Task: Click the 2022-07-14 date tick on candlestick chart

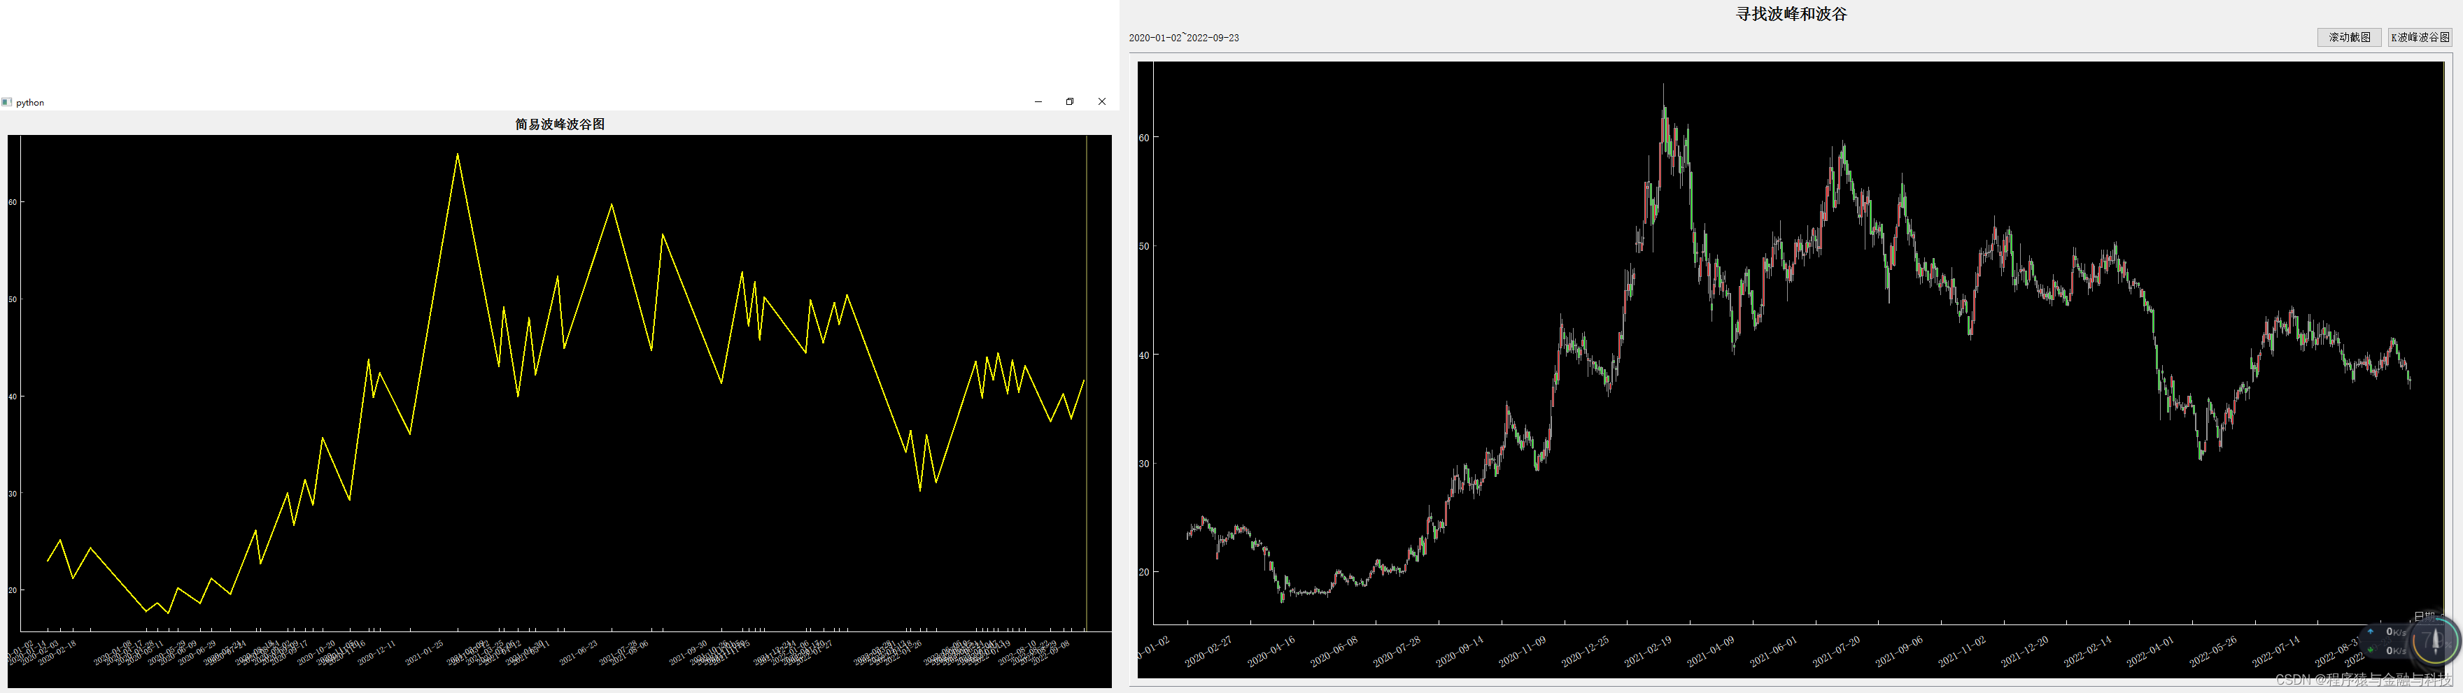Action: (2275, 651)
